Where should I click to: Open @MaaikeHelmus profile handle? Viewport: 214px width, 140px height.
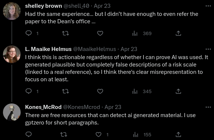[x=94, y=49]
